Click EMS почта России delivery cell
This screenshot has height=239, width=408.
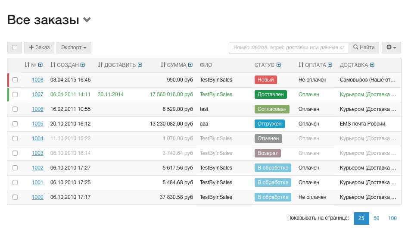pyautogui.click(x=363, y=124)
